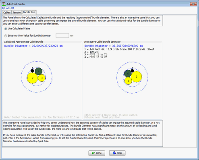The height and width of the screenshot is (160, 199).
Task: Click black cable 1 in calculated bundle
Action: point(32,71)
